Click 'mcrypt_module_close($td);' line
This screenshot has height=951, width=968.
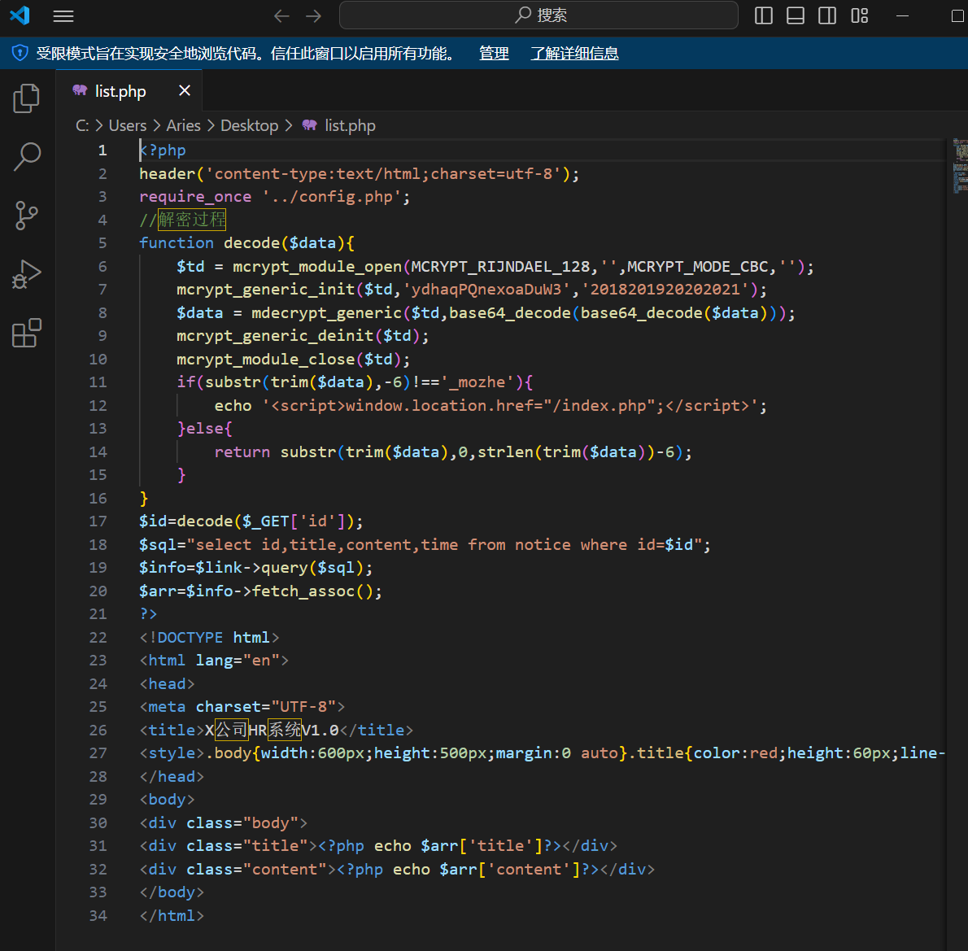[293, 360]
